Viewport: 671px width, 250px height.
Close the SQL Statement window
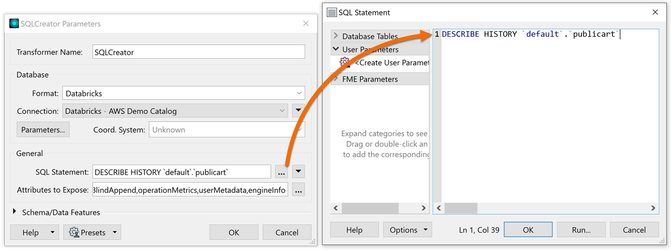[x=655, y=13]
